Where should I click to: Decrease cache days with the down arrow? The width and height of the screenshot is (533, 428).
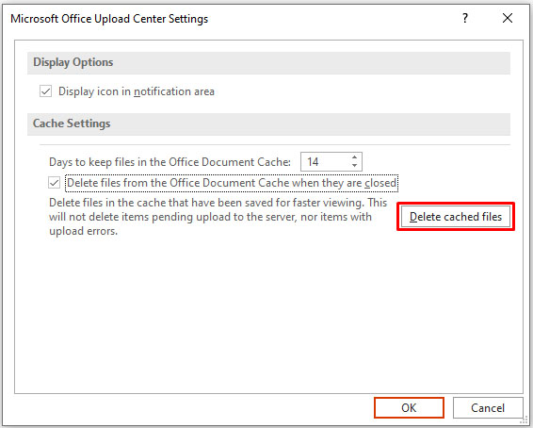(x=354, y=165)
